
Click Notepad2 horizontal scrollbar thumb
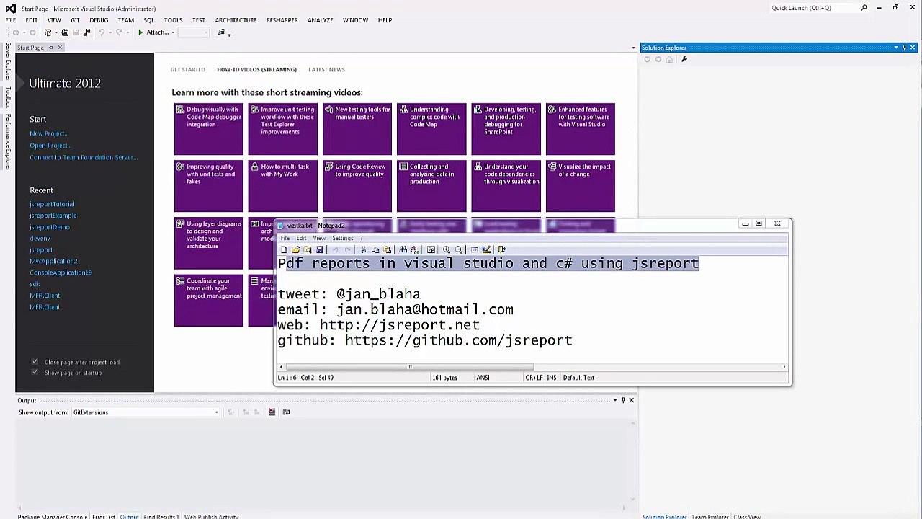pyautogui.click(x=409, y=367)
